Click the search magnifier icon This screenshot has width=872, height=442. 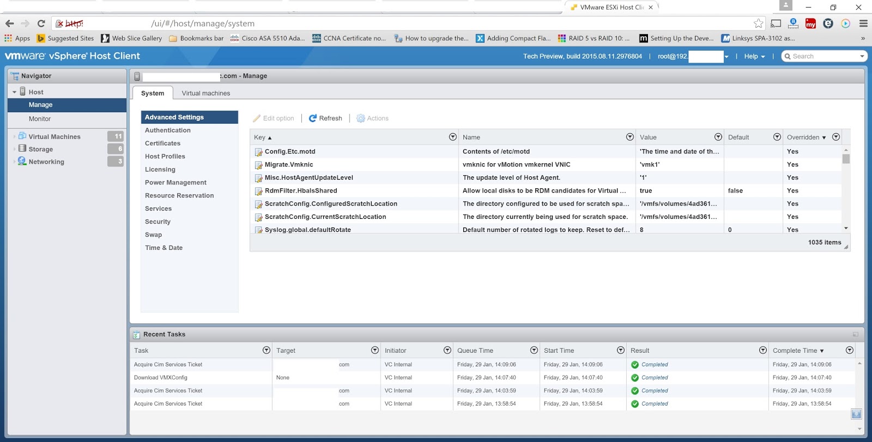[x=788, y=56]
